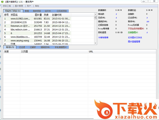Click the green app icon in title bar
The width and height of the screenshot is (159, 120).
(2, 2)
